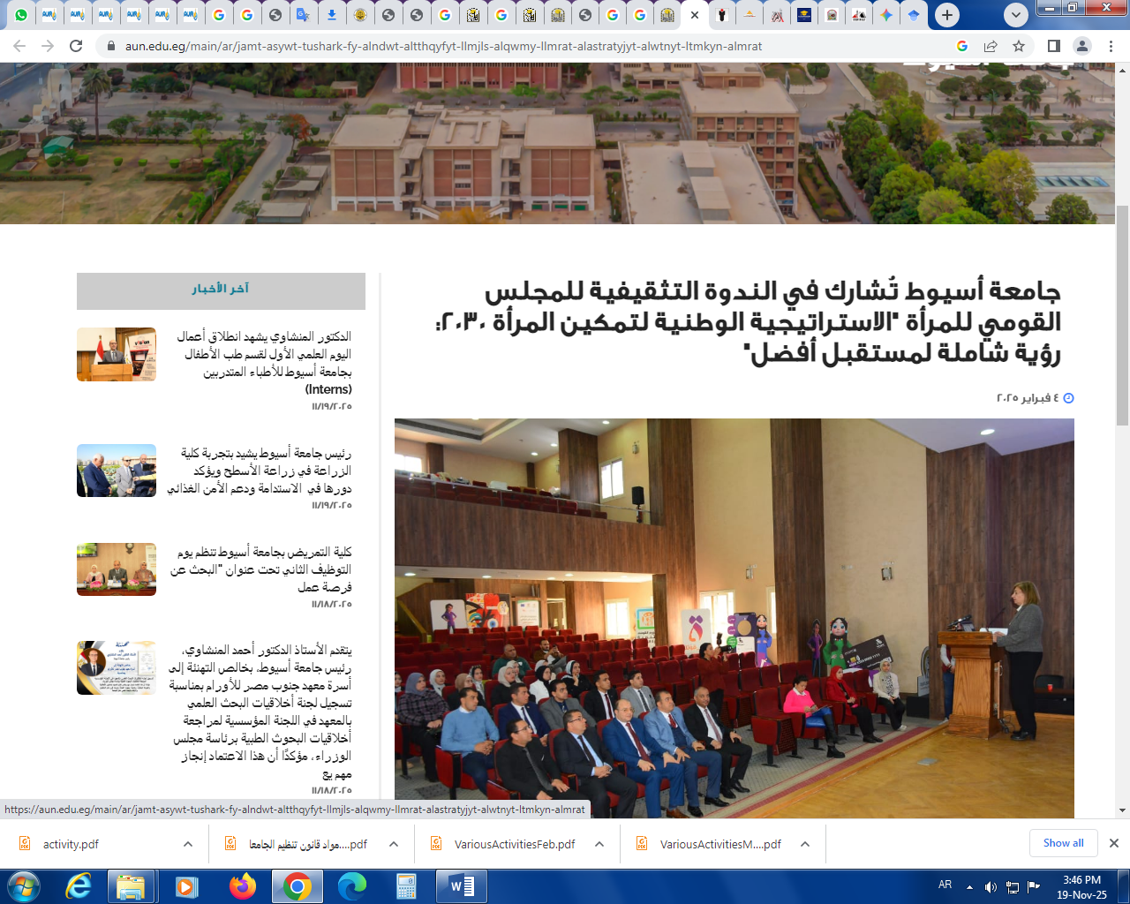Open Firefox from the taskbar
The width and height of the screenshot is (1130, 904).
(242, 886)
